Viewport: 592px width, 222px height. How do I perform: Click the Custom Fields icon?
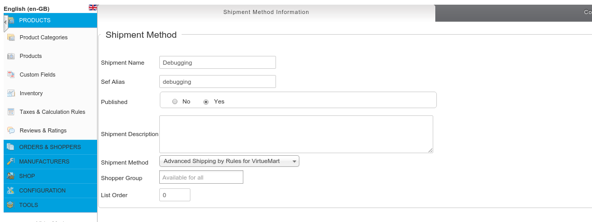(x=11, y=75)
